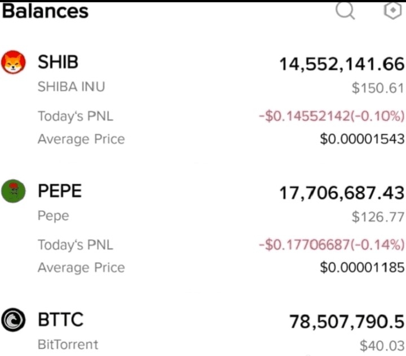Image resolution: width=406 pixels, height=356 pixels.
Task: Tap PEPE value $126.77
Action: pyautogui.click(x=378, y=216)
